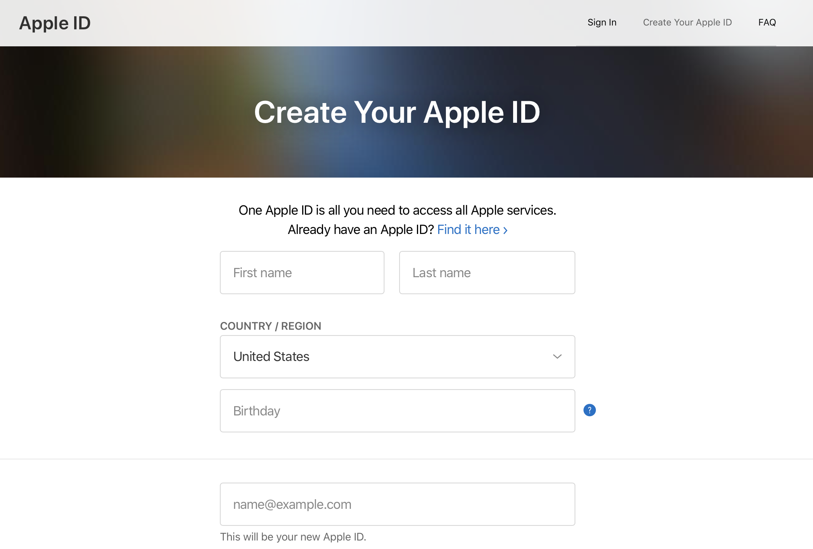This screenshot has width=813, height=549.
Task: Click the email address input field
Action: (x=397, y=504)
